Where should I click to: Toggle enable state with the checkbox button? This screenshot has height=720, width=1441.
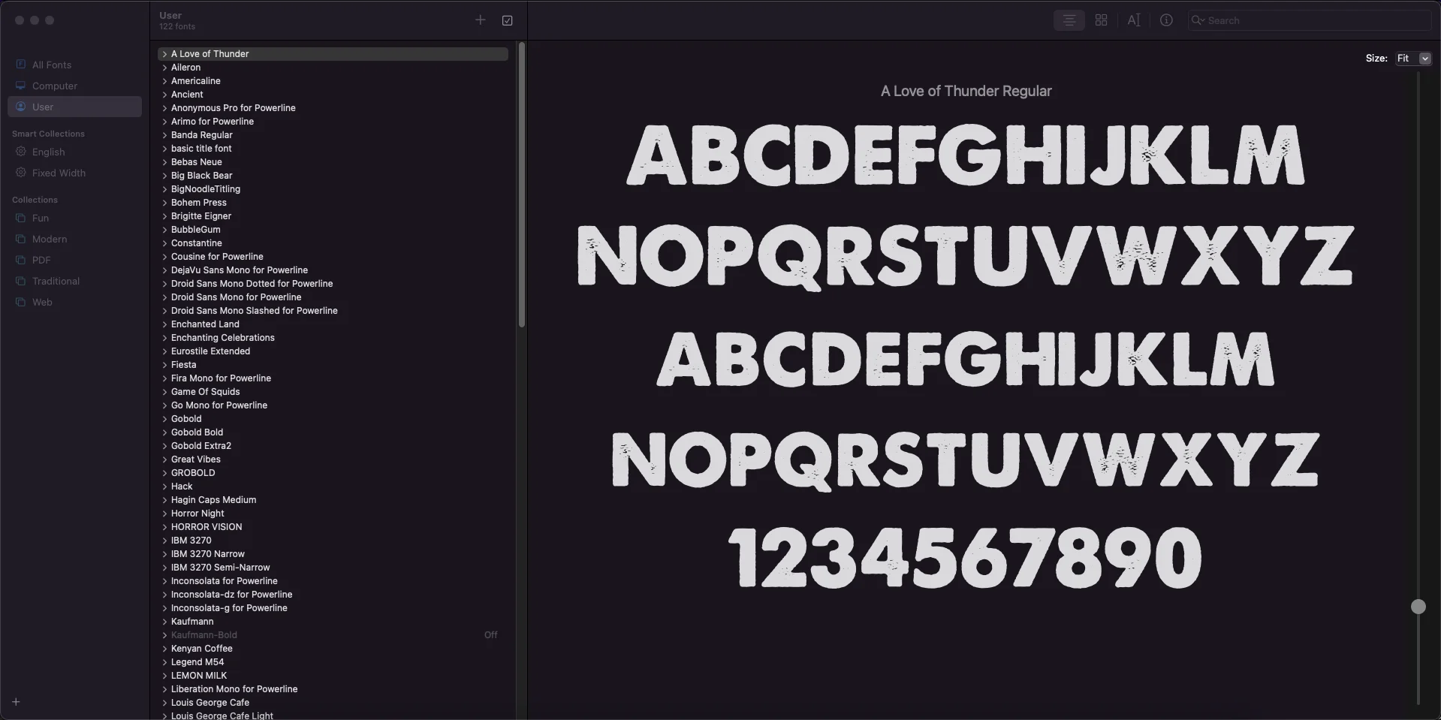coord(508,20)
